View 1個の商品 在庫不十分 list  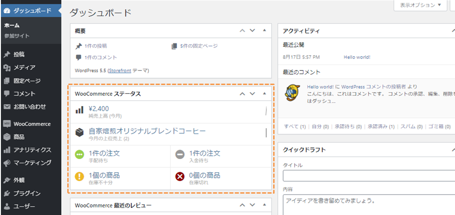tap(104, 175)
